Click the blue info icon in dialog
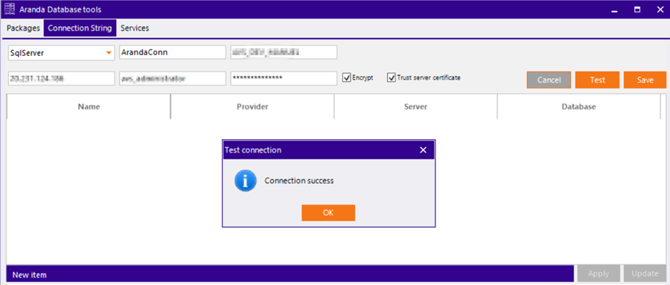 245,180
